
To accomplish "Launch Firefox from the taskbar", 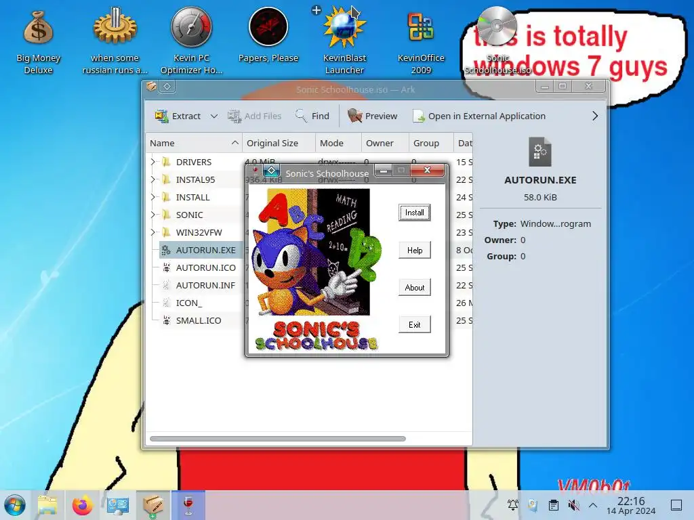I will click(82, 505).
